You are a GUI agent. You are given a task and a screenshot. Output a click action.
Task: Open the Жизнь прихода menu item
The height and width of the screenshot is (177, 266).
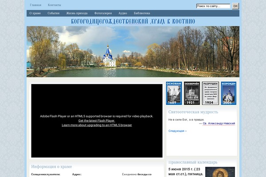(77, 13)
